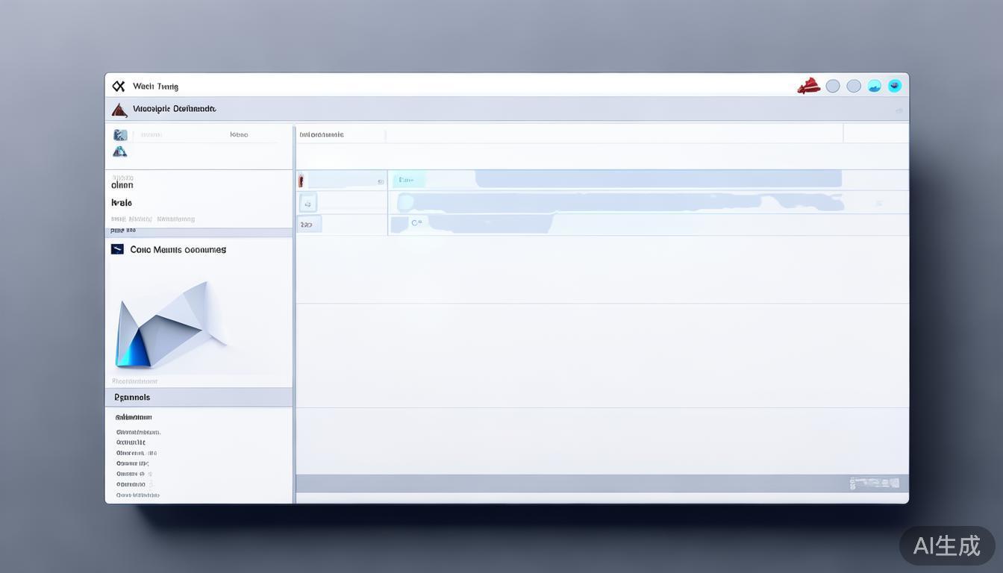
Task: Toggle the first gray circle in title bar
Action: coord(833,86)
